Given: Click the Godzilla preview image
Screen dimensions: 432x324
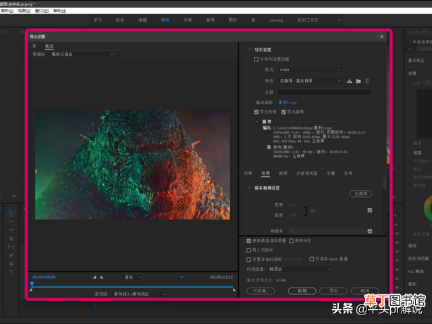Looking at the screenshot, I should [132, 165].
